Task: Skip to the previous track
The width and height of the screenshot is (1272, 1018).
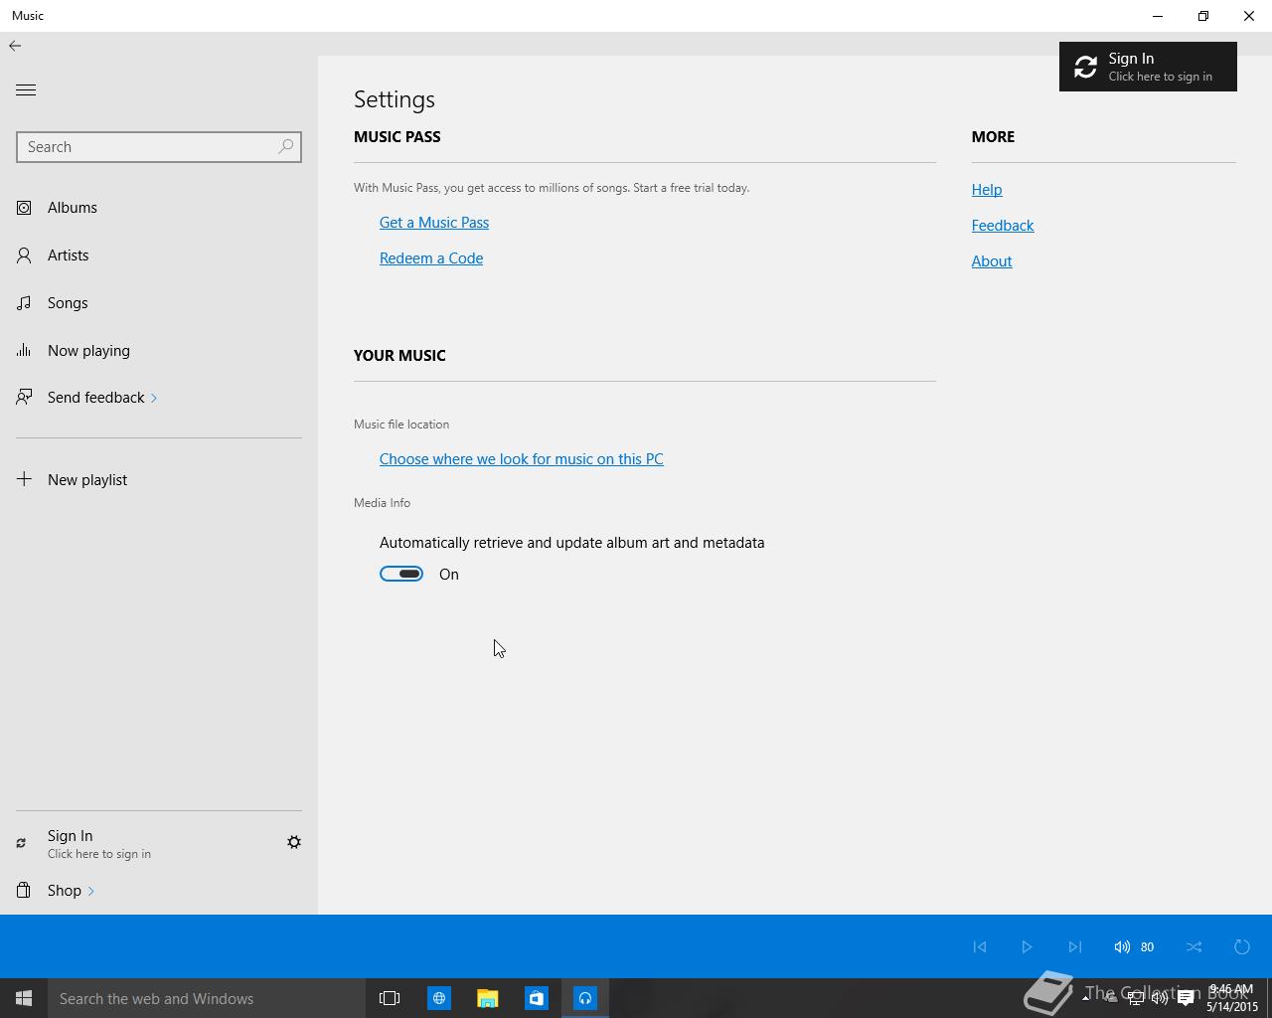Action: pyautogui.click(x=980, y=946)
